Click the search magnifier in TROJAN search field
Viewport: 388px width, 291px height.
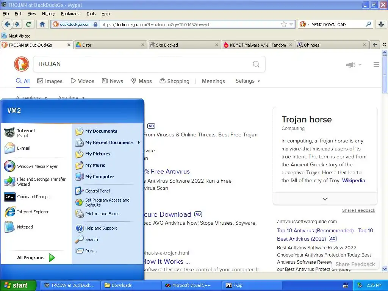(256, 64)
